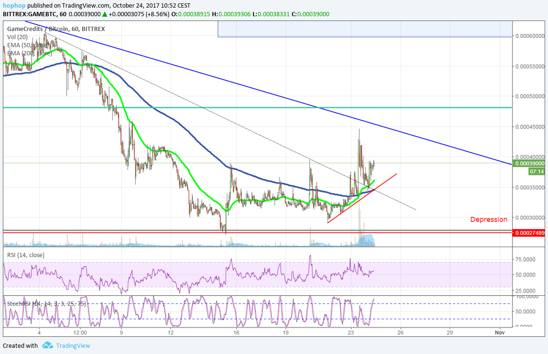Screen dimensions: 548x354
Task: Click the 26 date label on time axis
Action: pyautogui.click(x=400, y=333)
